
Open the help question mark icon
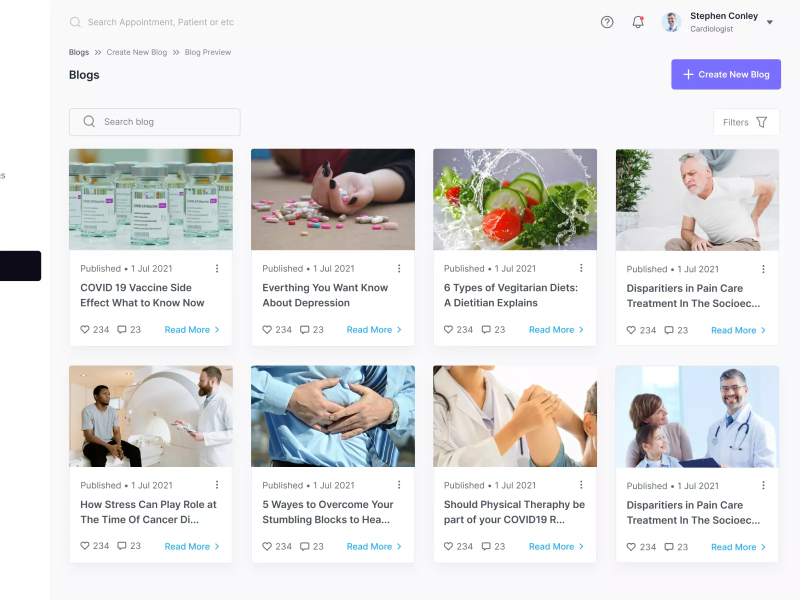click(607, 22)
